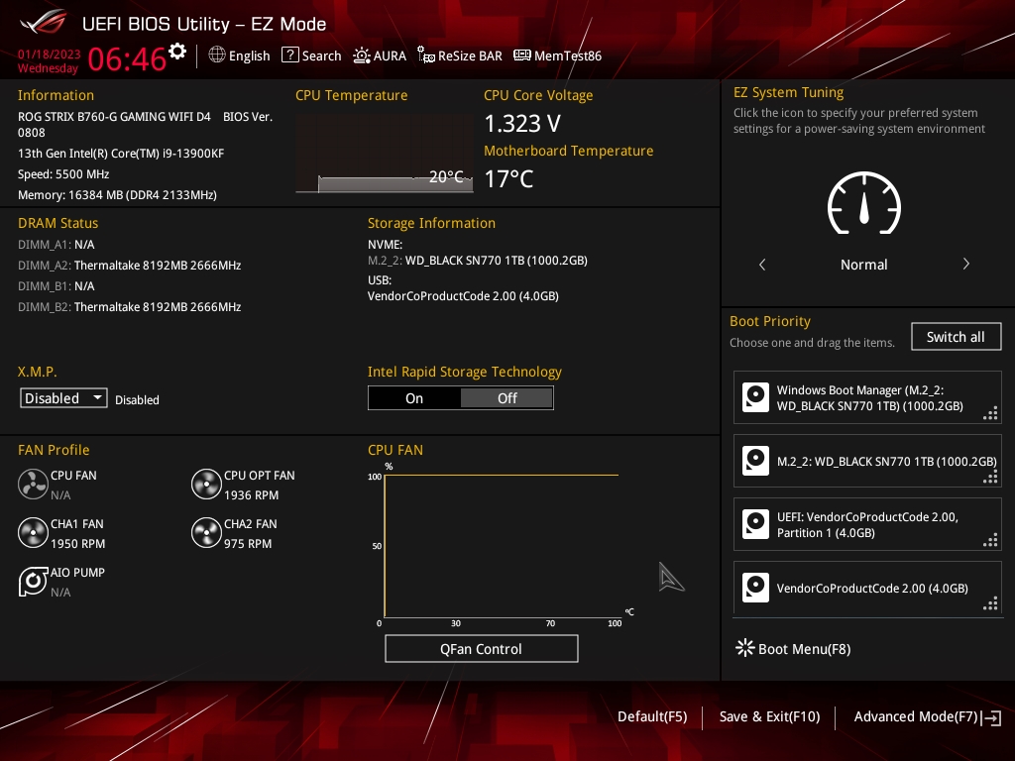1015x761 pixels.
Task: Click drag handle of UEFI VendorCoProductCode entry
Action: click(990, 540)
